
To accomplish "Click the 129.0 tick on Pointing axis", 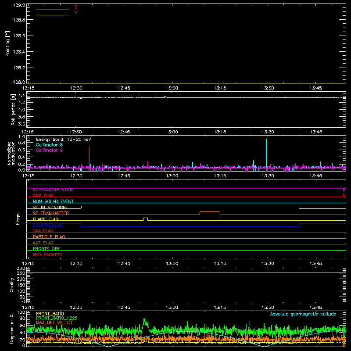I will pyautogui.click(x=19, y=5).
